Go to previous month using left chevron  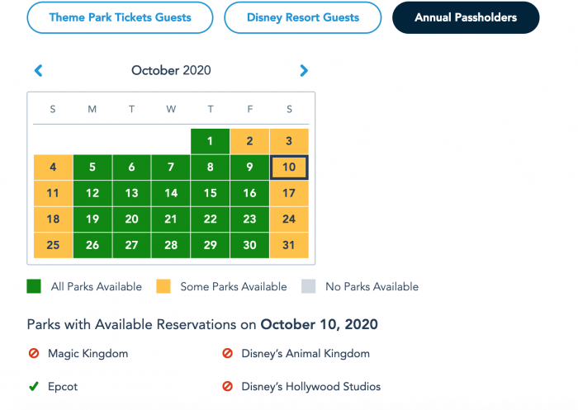click(x=38, y=70)
